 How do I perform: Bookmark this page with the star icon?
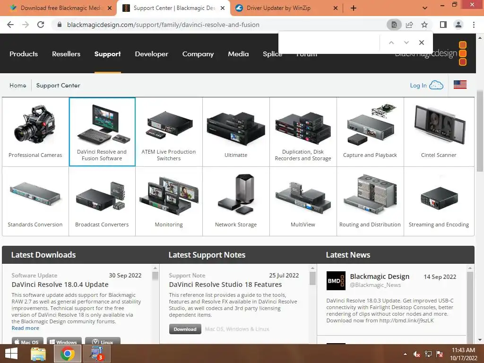coord(424,25)
